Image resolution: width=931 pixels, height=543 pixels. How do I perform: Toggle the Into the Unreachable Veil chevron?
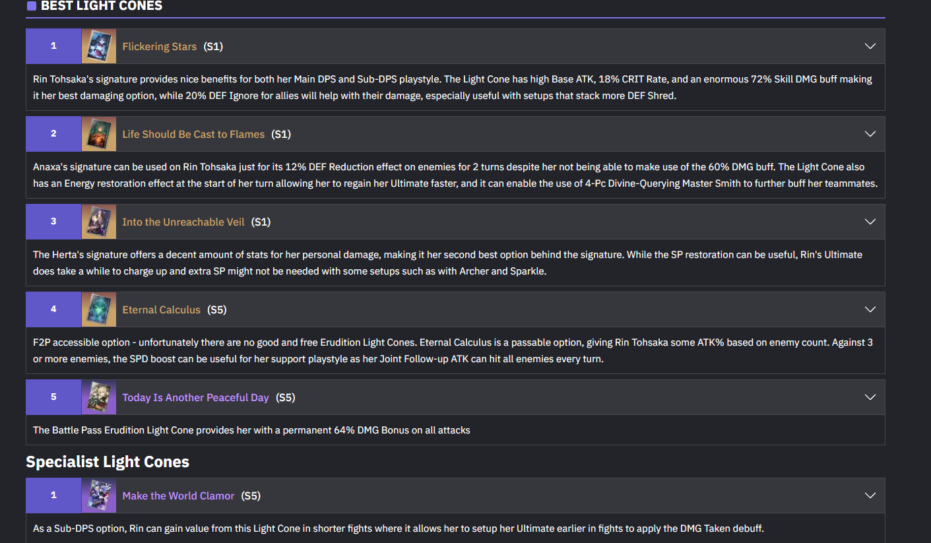[x=870, y=222]
